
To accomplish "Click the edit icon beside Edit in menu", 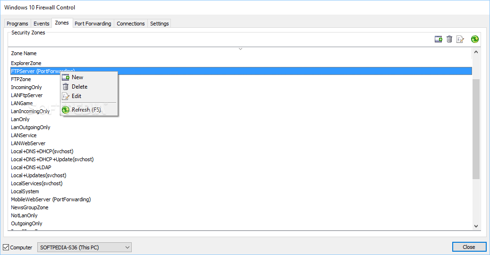I will coord(66,96).
